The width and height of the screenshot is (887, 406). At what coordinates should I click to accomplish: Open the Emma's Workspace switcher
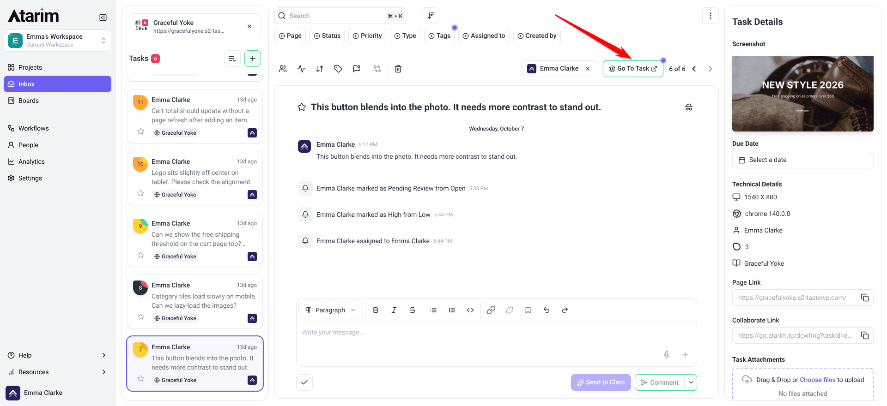[x=57, y=41]
